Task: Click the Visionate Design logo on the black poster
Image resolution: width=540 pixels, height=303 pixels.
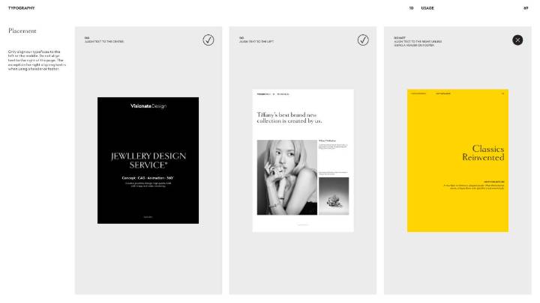Action: coord(148,106)
